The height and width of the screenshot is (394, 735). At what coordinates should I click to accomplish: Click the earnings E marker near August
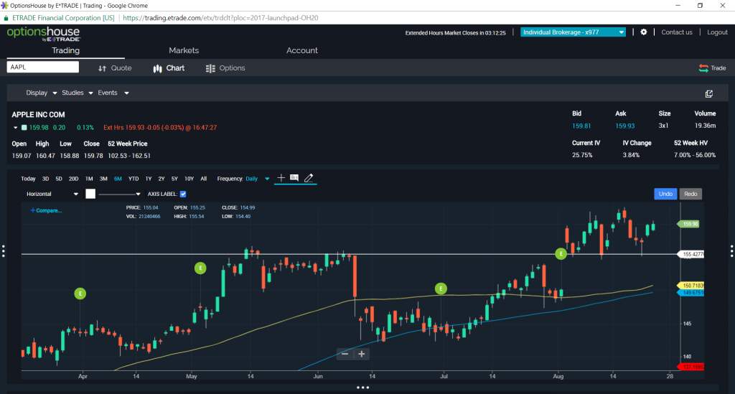561,254
